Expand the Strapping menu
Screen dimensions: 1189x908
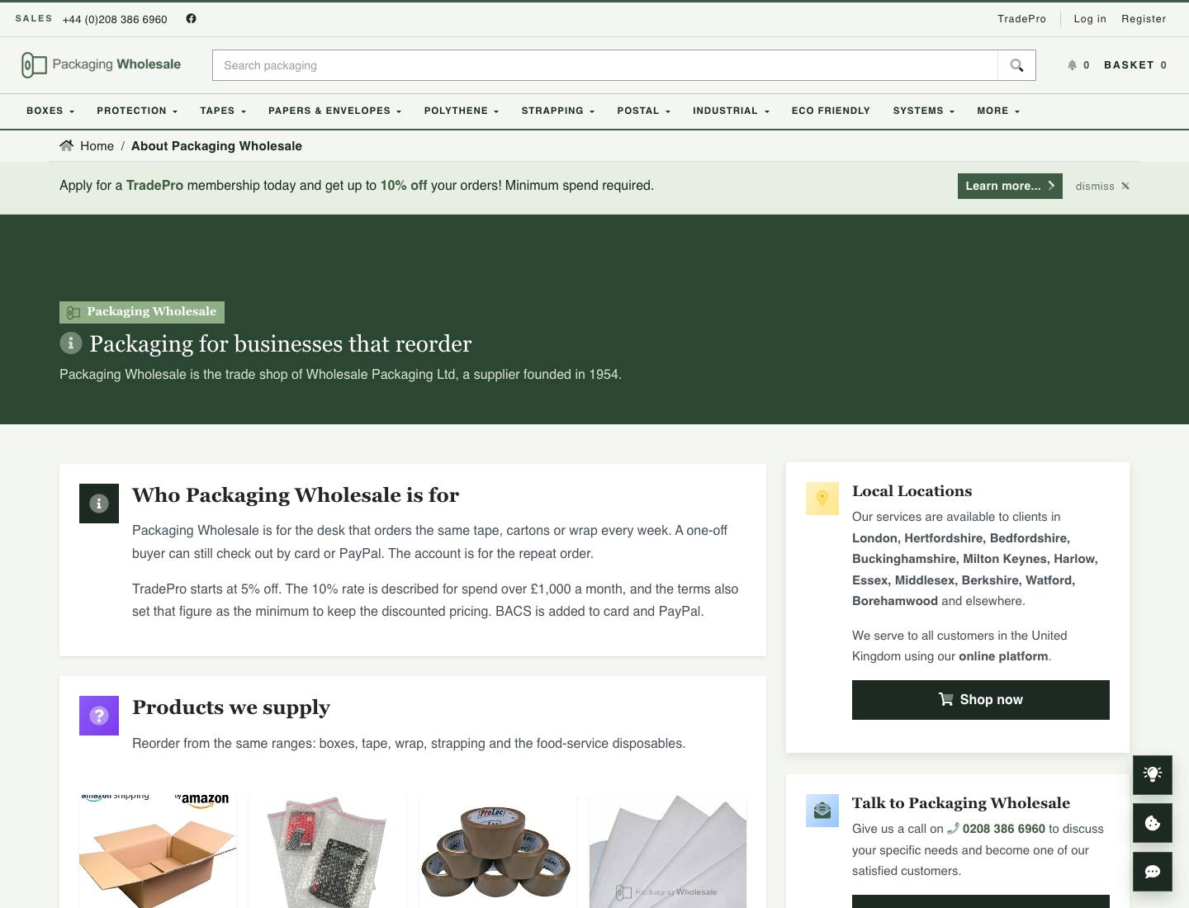pos(558,111)
